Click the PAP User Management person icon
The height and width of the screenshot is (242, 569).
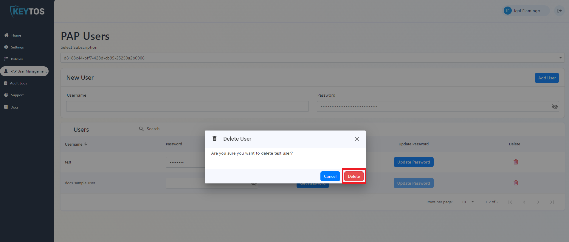tap(6, 71)
